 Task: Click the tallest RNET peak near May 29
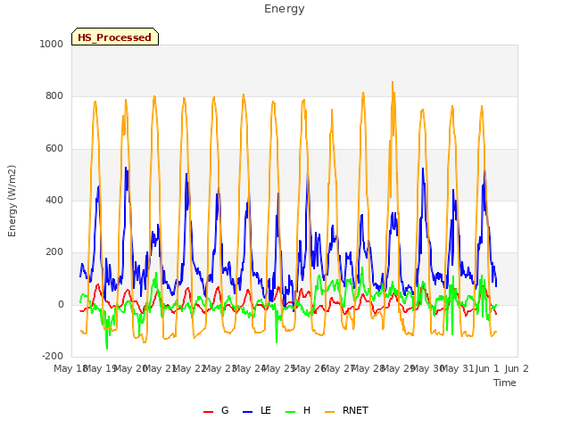coord(393,82)
